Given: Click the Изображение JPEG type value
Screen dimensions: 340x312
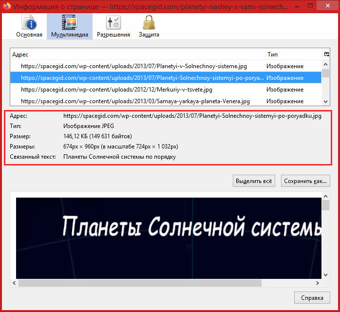Looking at the screenshot, I should 89,126.
